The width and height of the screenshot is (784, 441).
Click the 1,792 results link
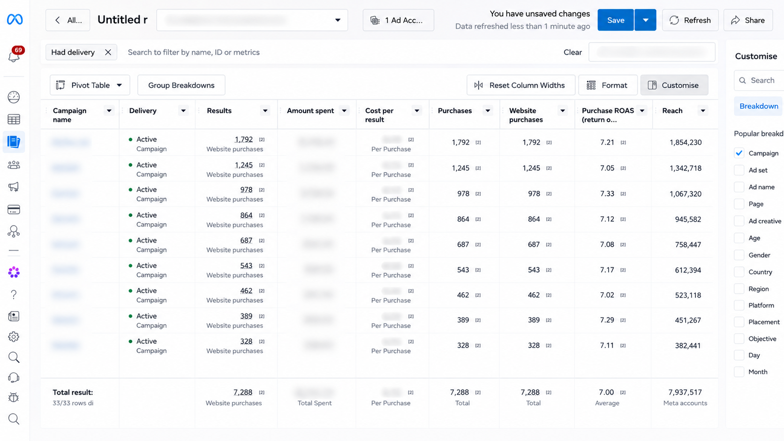(x=243, y=139)
